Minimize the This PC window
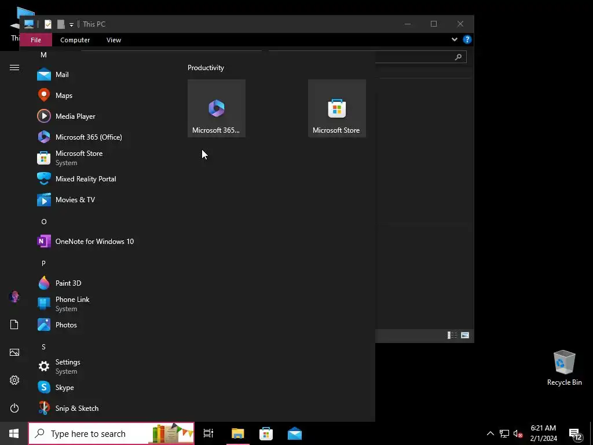The image size is (593, 445). 408,24
